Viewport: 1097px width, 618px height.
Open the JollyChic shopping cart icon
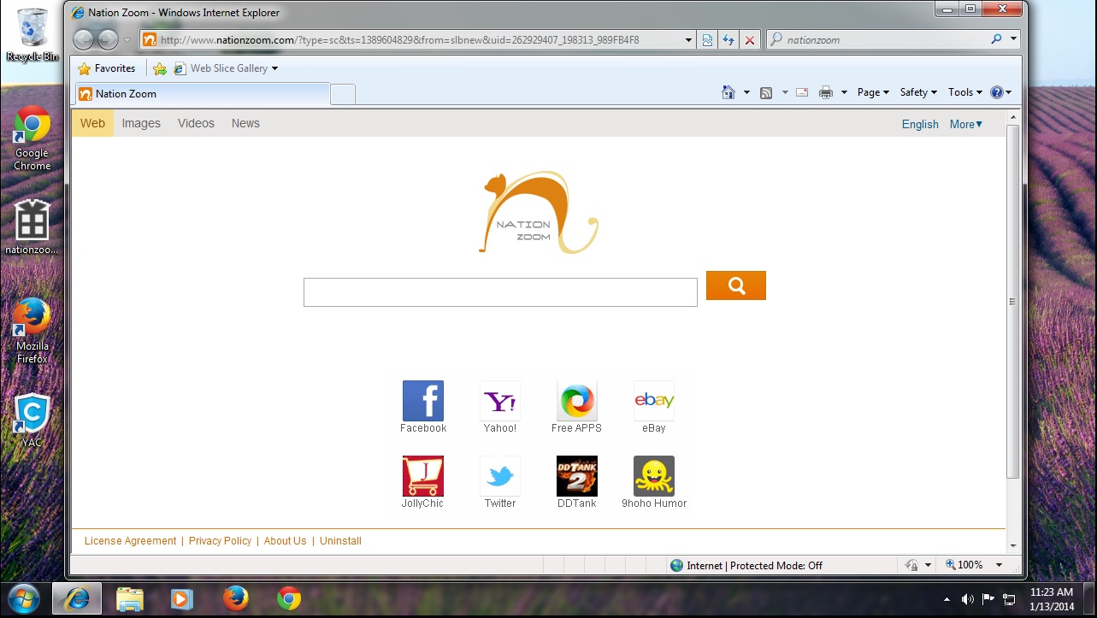423,476
